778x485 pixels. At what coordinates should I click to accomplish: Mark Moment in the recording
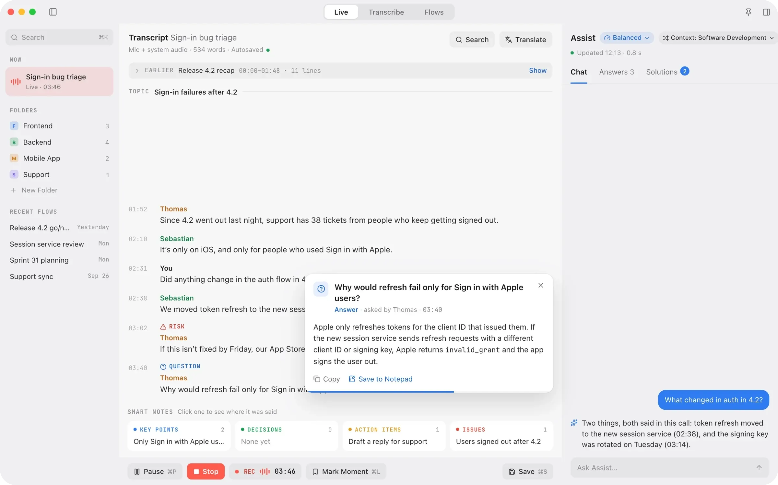point(346,471)
